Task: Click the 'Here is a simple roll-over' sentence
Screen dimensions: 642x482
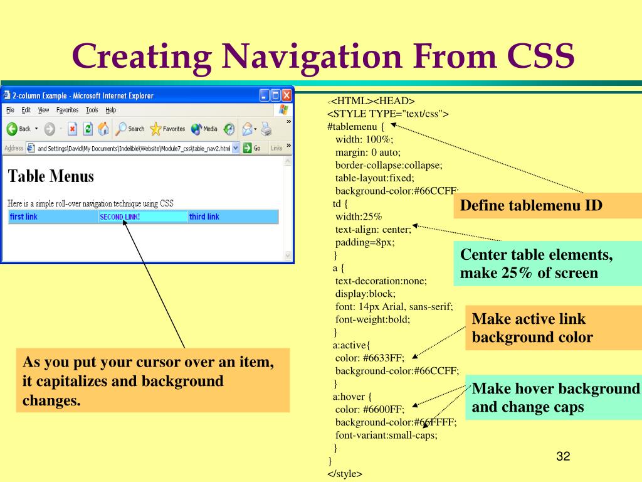Action: click(x=90, y=203)
